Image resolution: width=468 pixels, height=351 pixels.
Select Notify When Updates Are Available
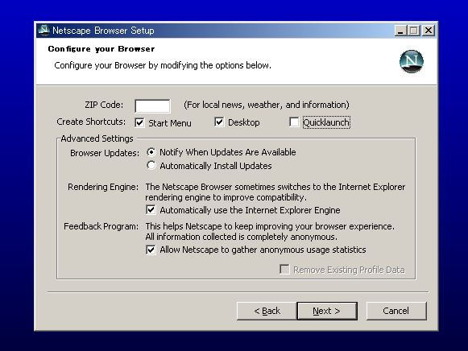pyautogui.click(x=151, y=152)
